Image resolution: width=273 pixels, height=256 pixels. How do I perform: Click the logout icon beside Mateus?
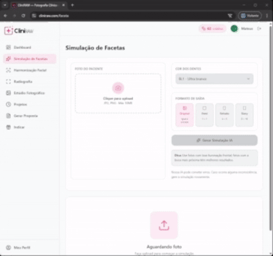click(259, 29)
